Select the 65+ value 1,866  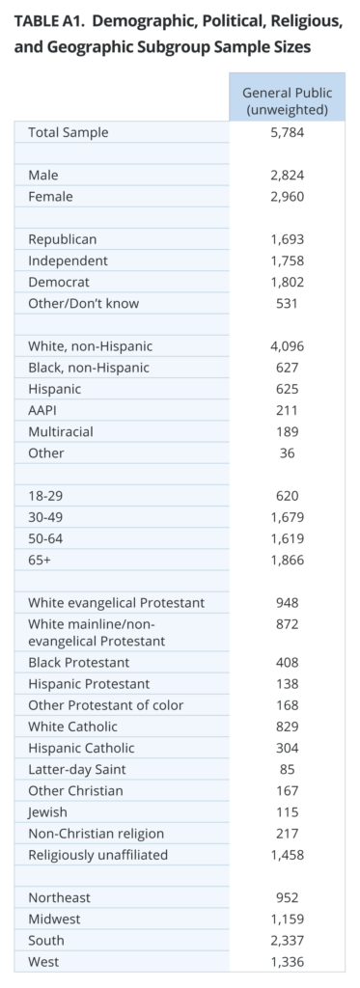[x=287, y=561]
